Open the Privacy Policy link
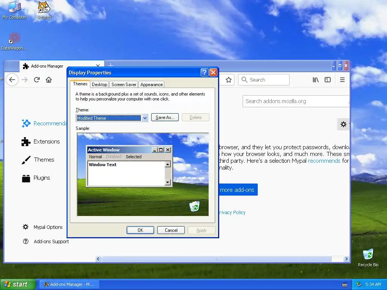387x290 pixels. (x=232, y=212)
